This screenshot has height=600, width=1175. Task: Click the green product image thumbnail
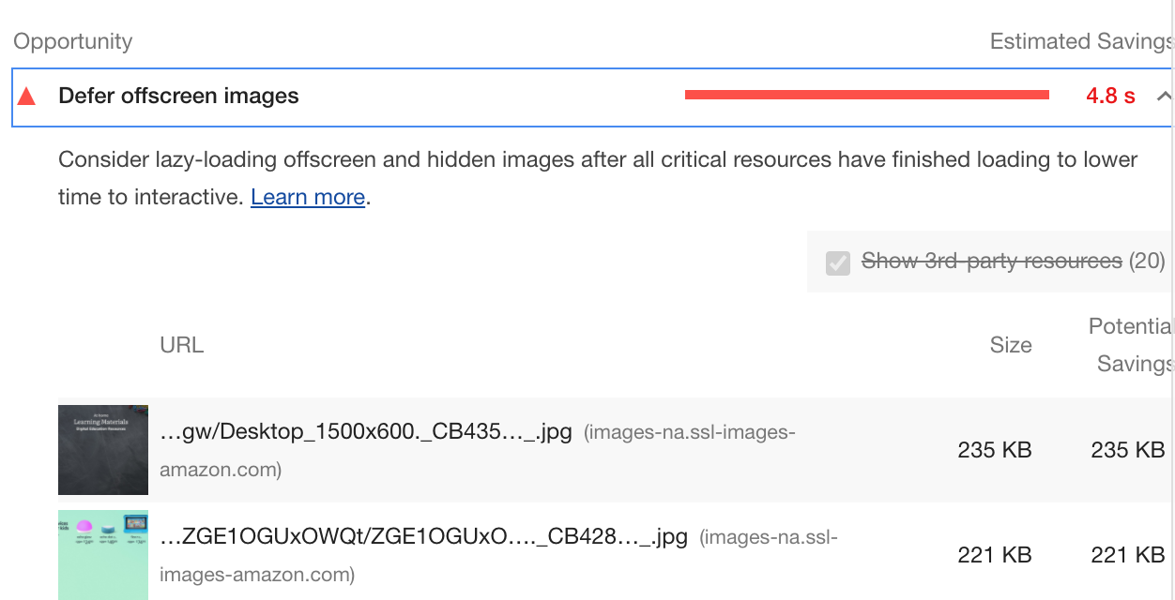tap(103, 555)
